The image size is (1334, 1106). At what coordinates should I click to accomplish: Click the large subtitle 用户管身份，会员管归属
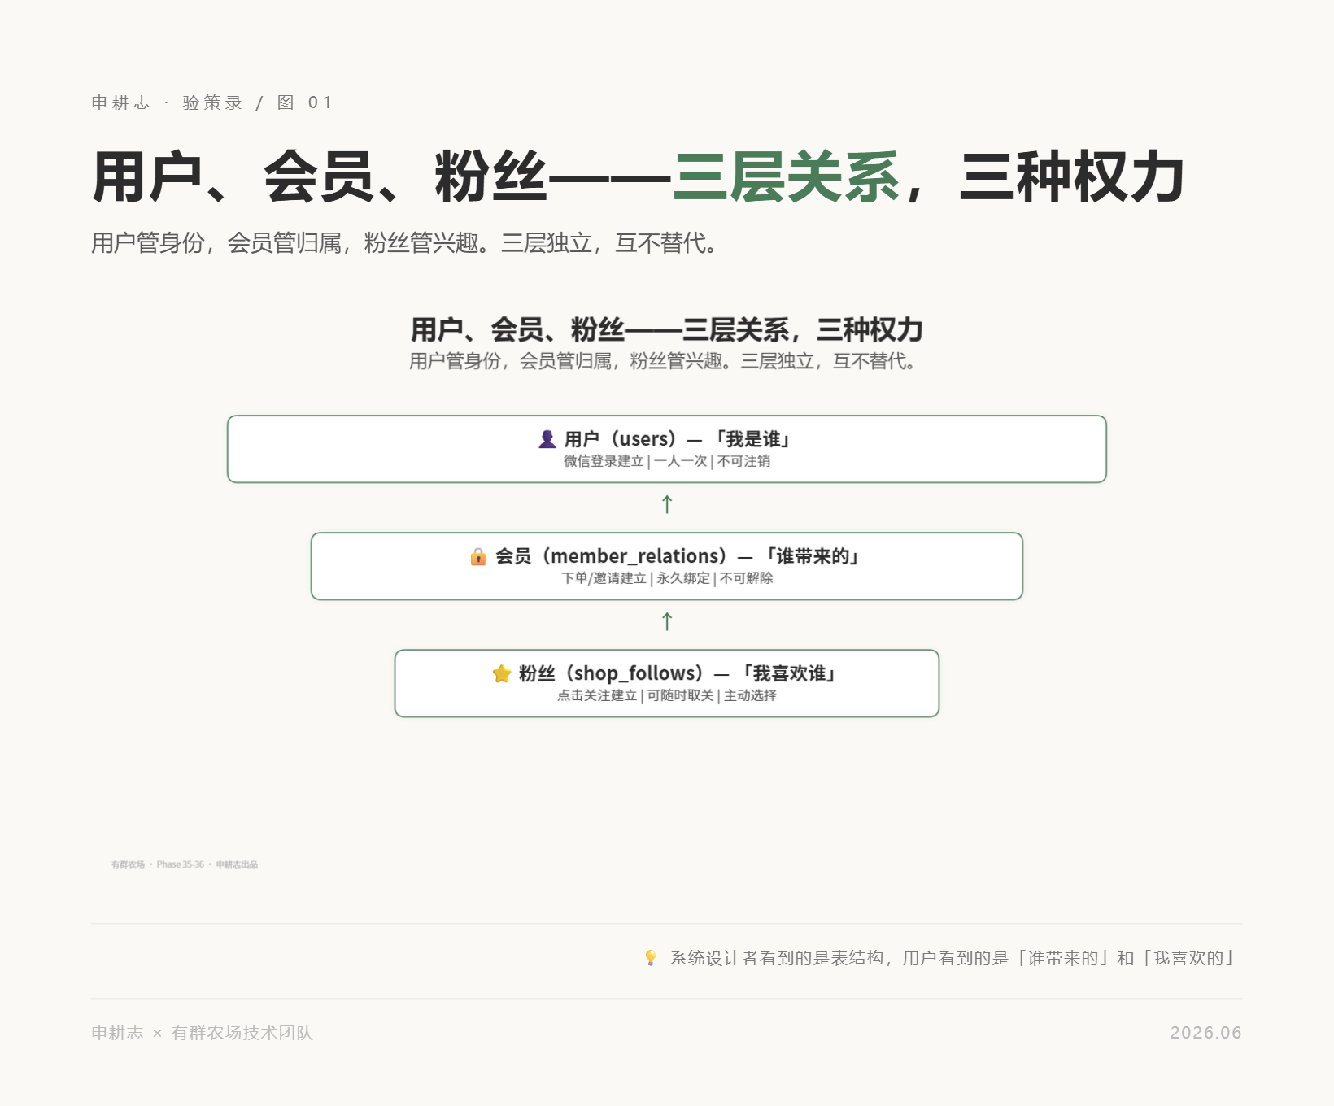point(216,243)
